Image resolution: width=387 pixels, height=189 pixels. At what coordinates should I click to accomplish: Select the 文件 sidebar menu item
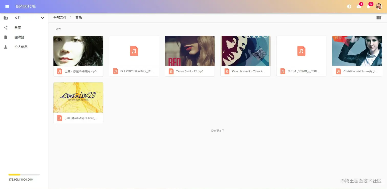pyautogui.click(x=18, y=18)
